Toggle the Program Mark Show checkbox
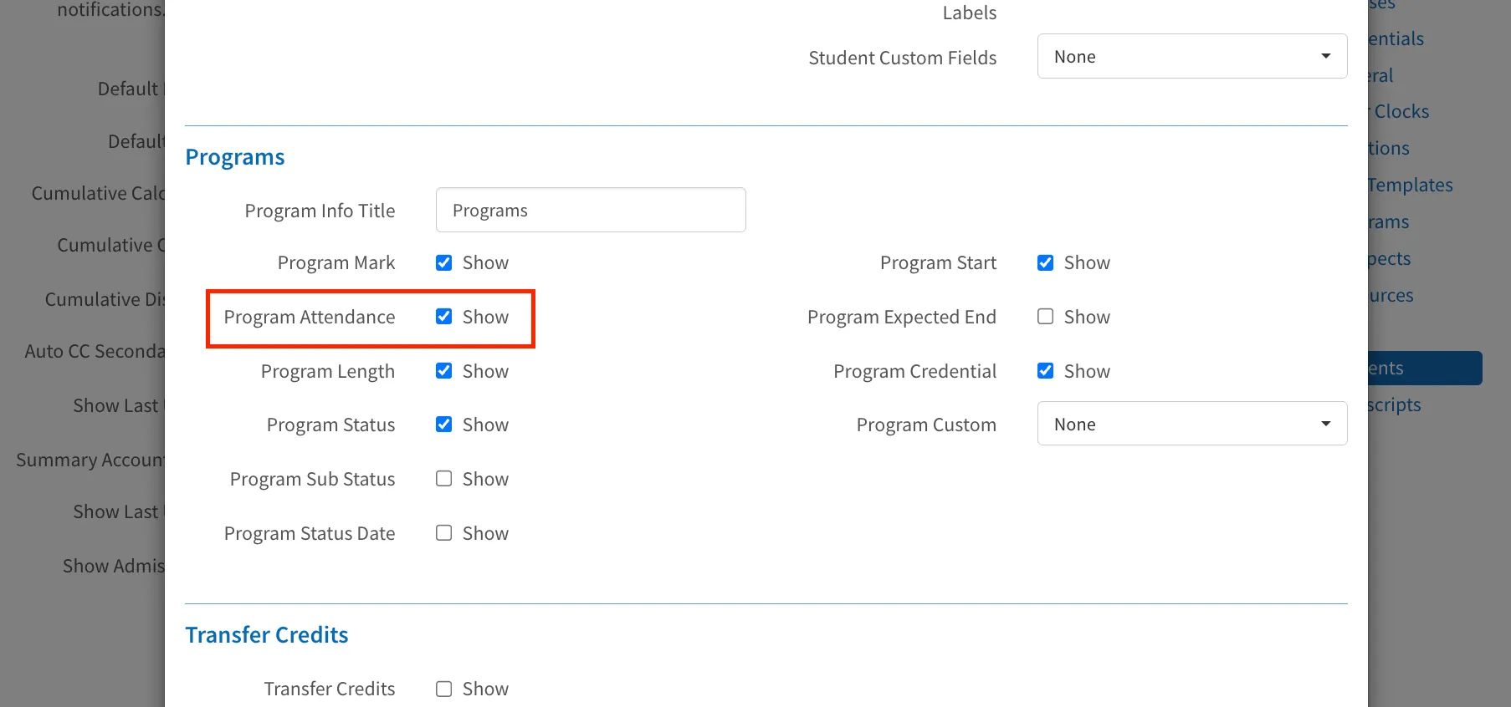This screenshot has height=707, width=1511. tap(443, 262)
